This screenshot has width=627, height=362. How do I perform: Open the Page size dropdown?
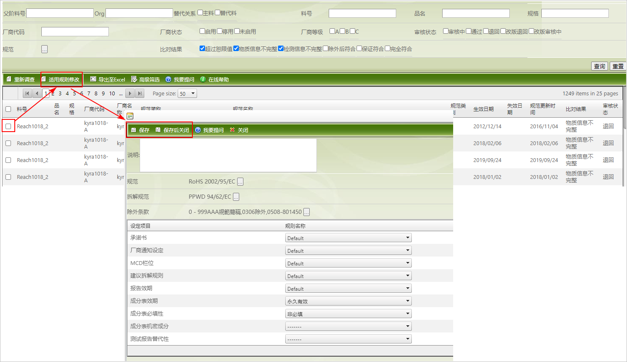(x=187, y=94)
